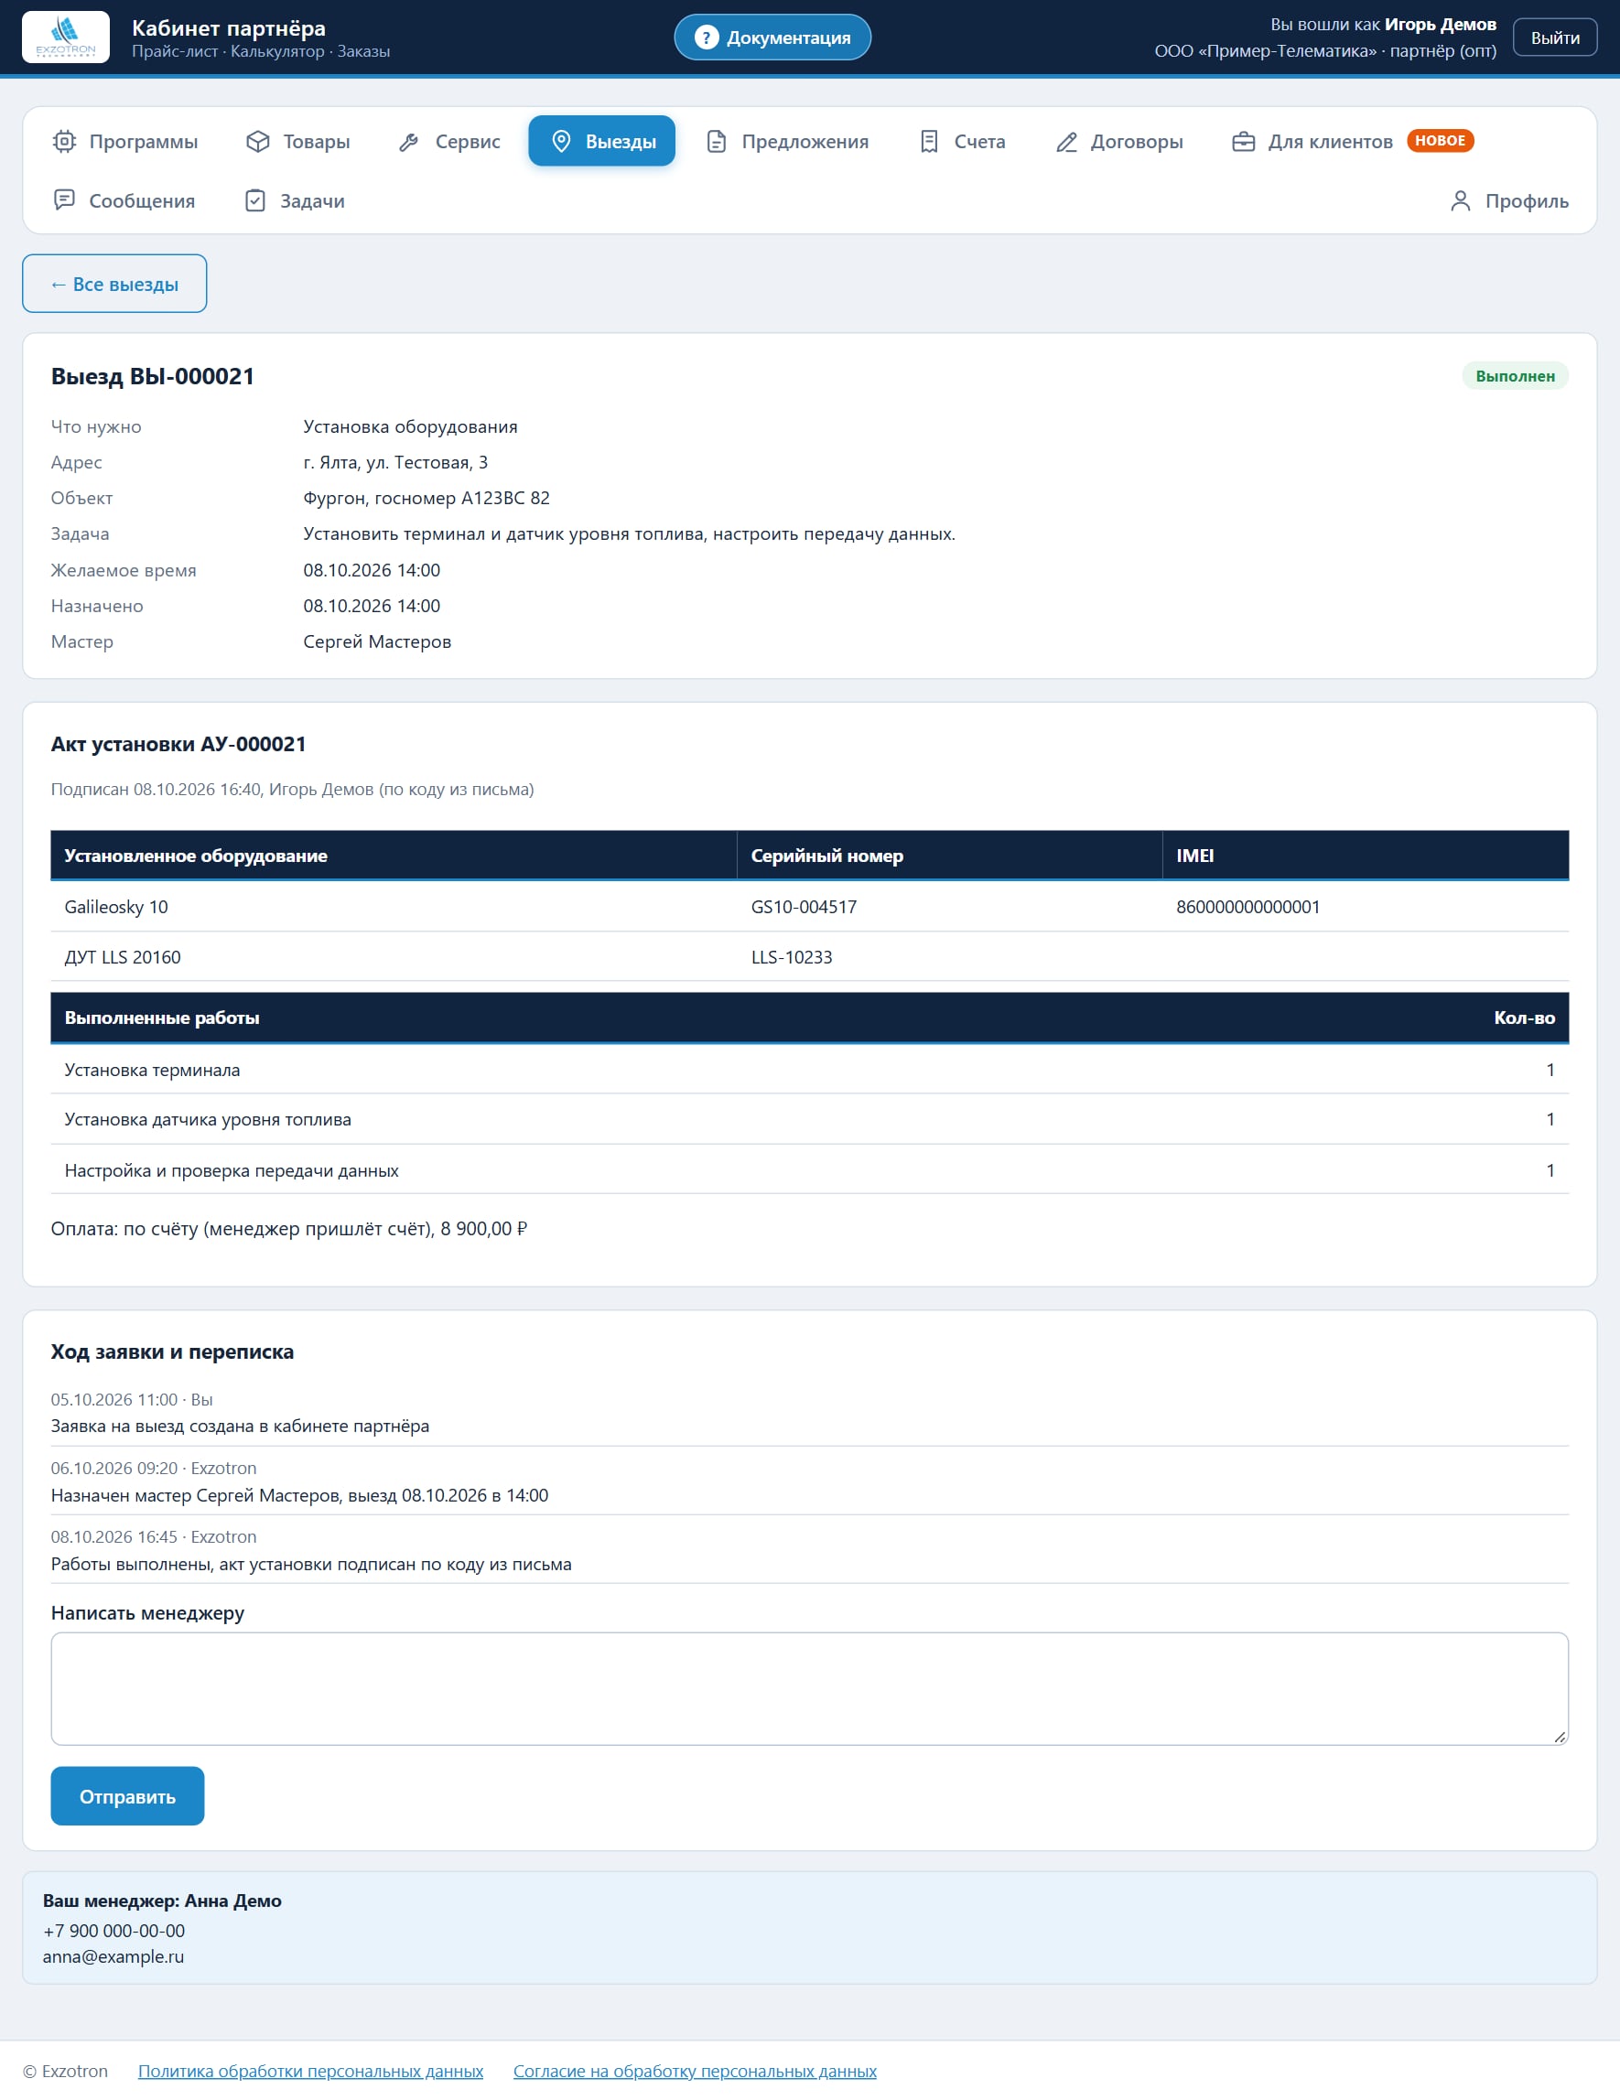This screenshot has height=2100, width=1620.
Task: Click the Серийный номер column header
Action: pos(949,855)
